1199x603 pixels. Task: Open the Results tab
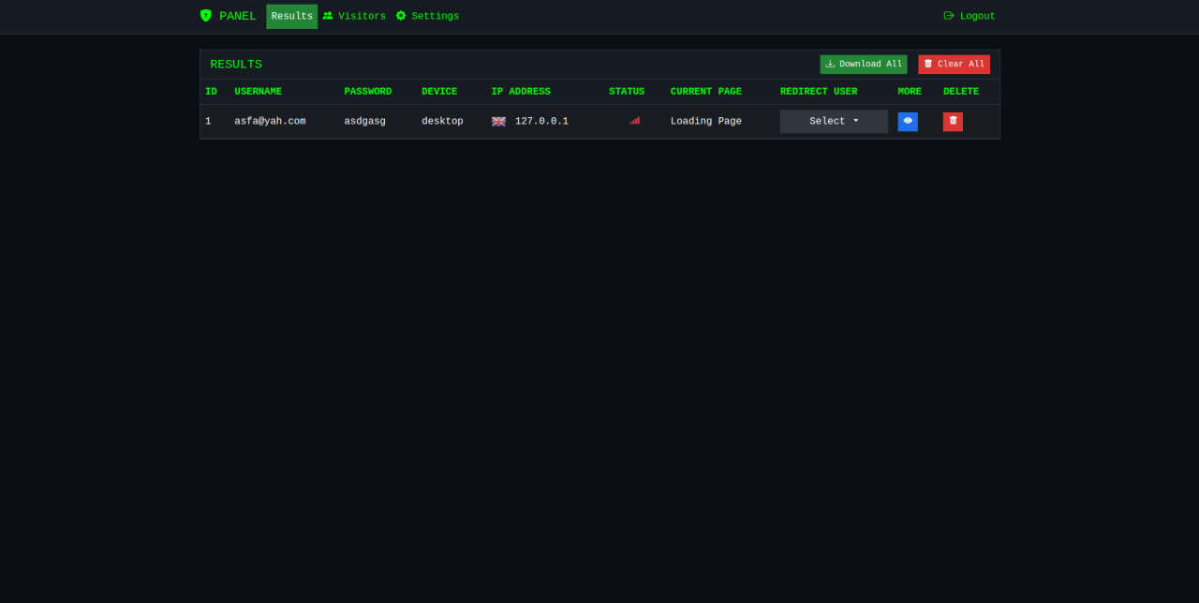pos(291,16)
